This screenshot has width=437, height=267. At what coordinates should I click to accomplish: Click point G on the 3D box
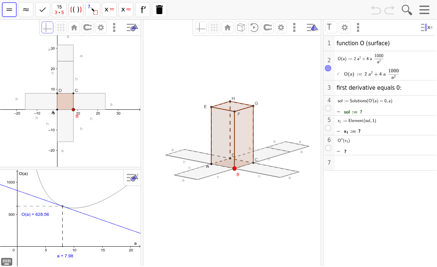click(253, 106)
